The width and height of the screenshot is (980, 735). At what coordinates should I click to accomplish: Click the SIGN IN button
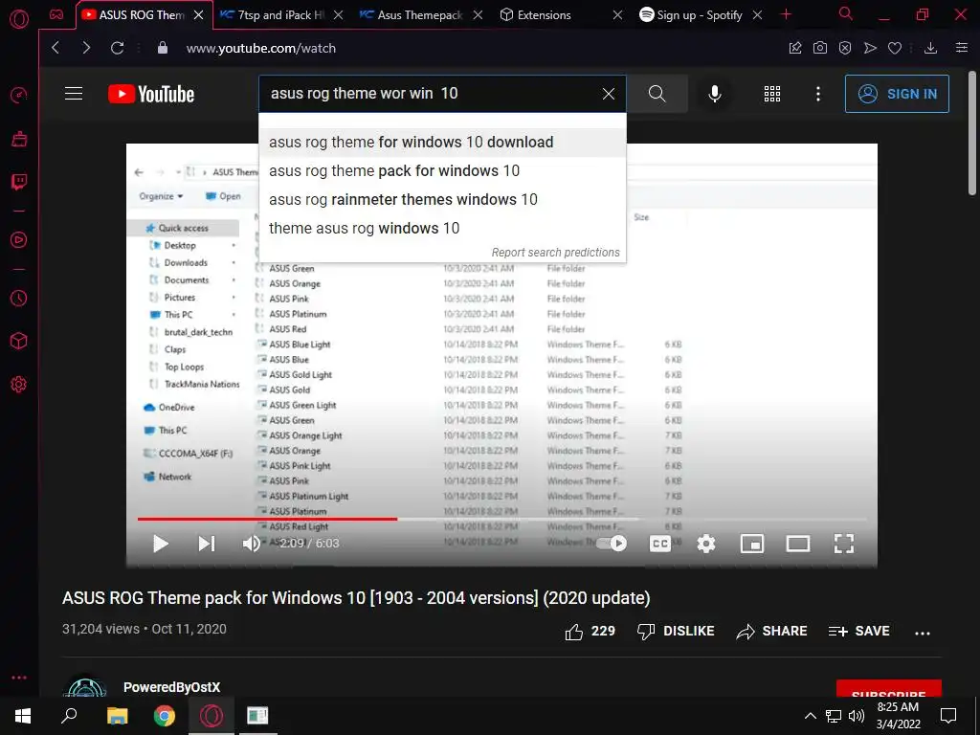click(897, 94)
